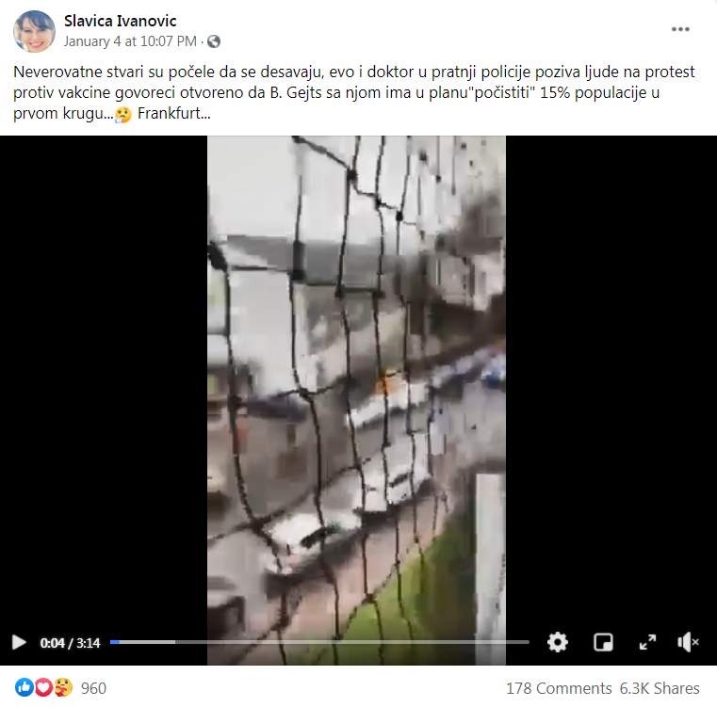Open video settings gear
The image size is (717, 707).
pyautogui.click(x=558, y=642)
